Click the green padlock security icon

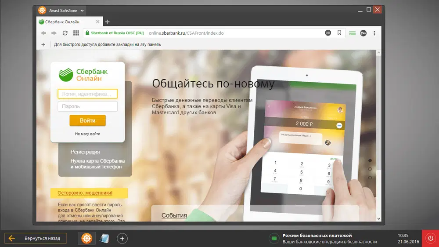pyautogui.click(x=87, y=33)
